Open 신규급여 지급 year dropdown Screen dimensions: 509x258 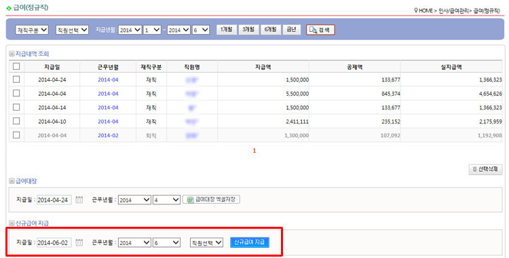[x=134, y=243]
